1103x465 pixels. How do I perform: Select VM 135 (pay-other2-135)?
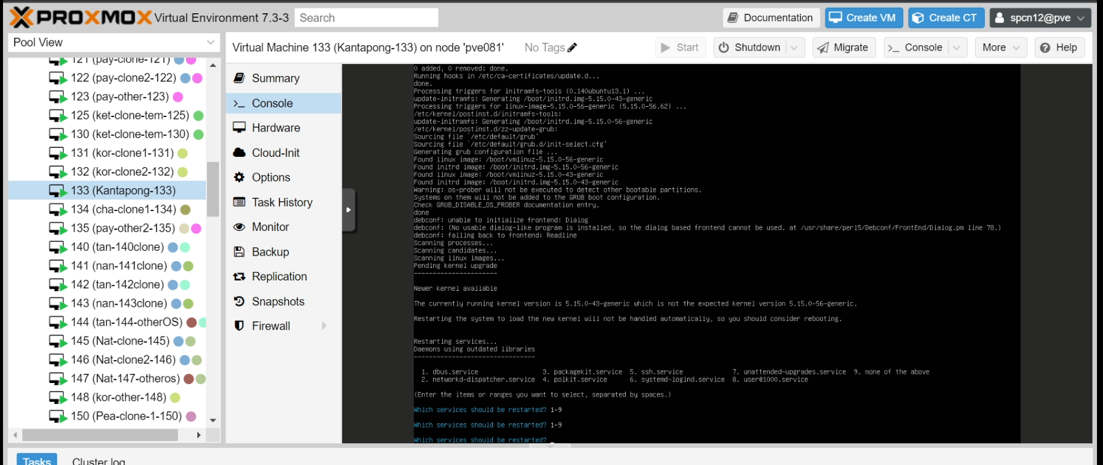click(107, 228)
